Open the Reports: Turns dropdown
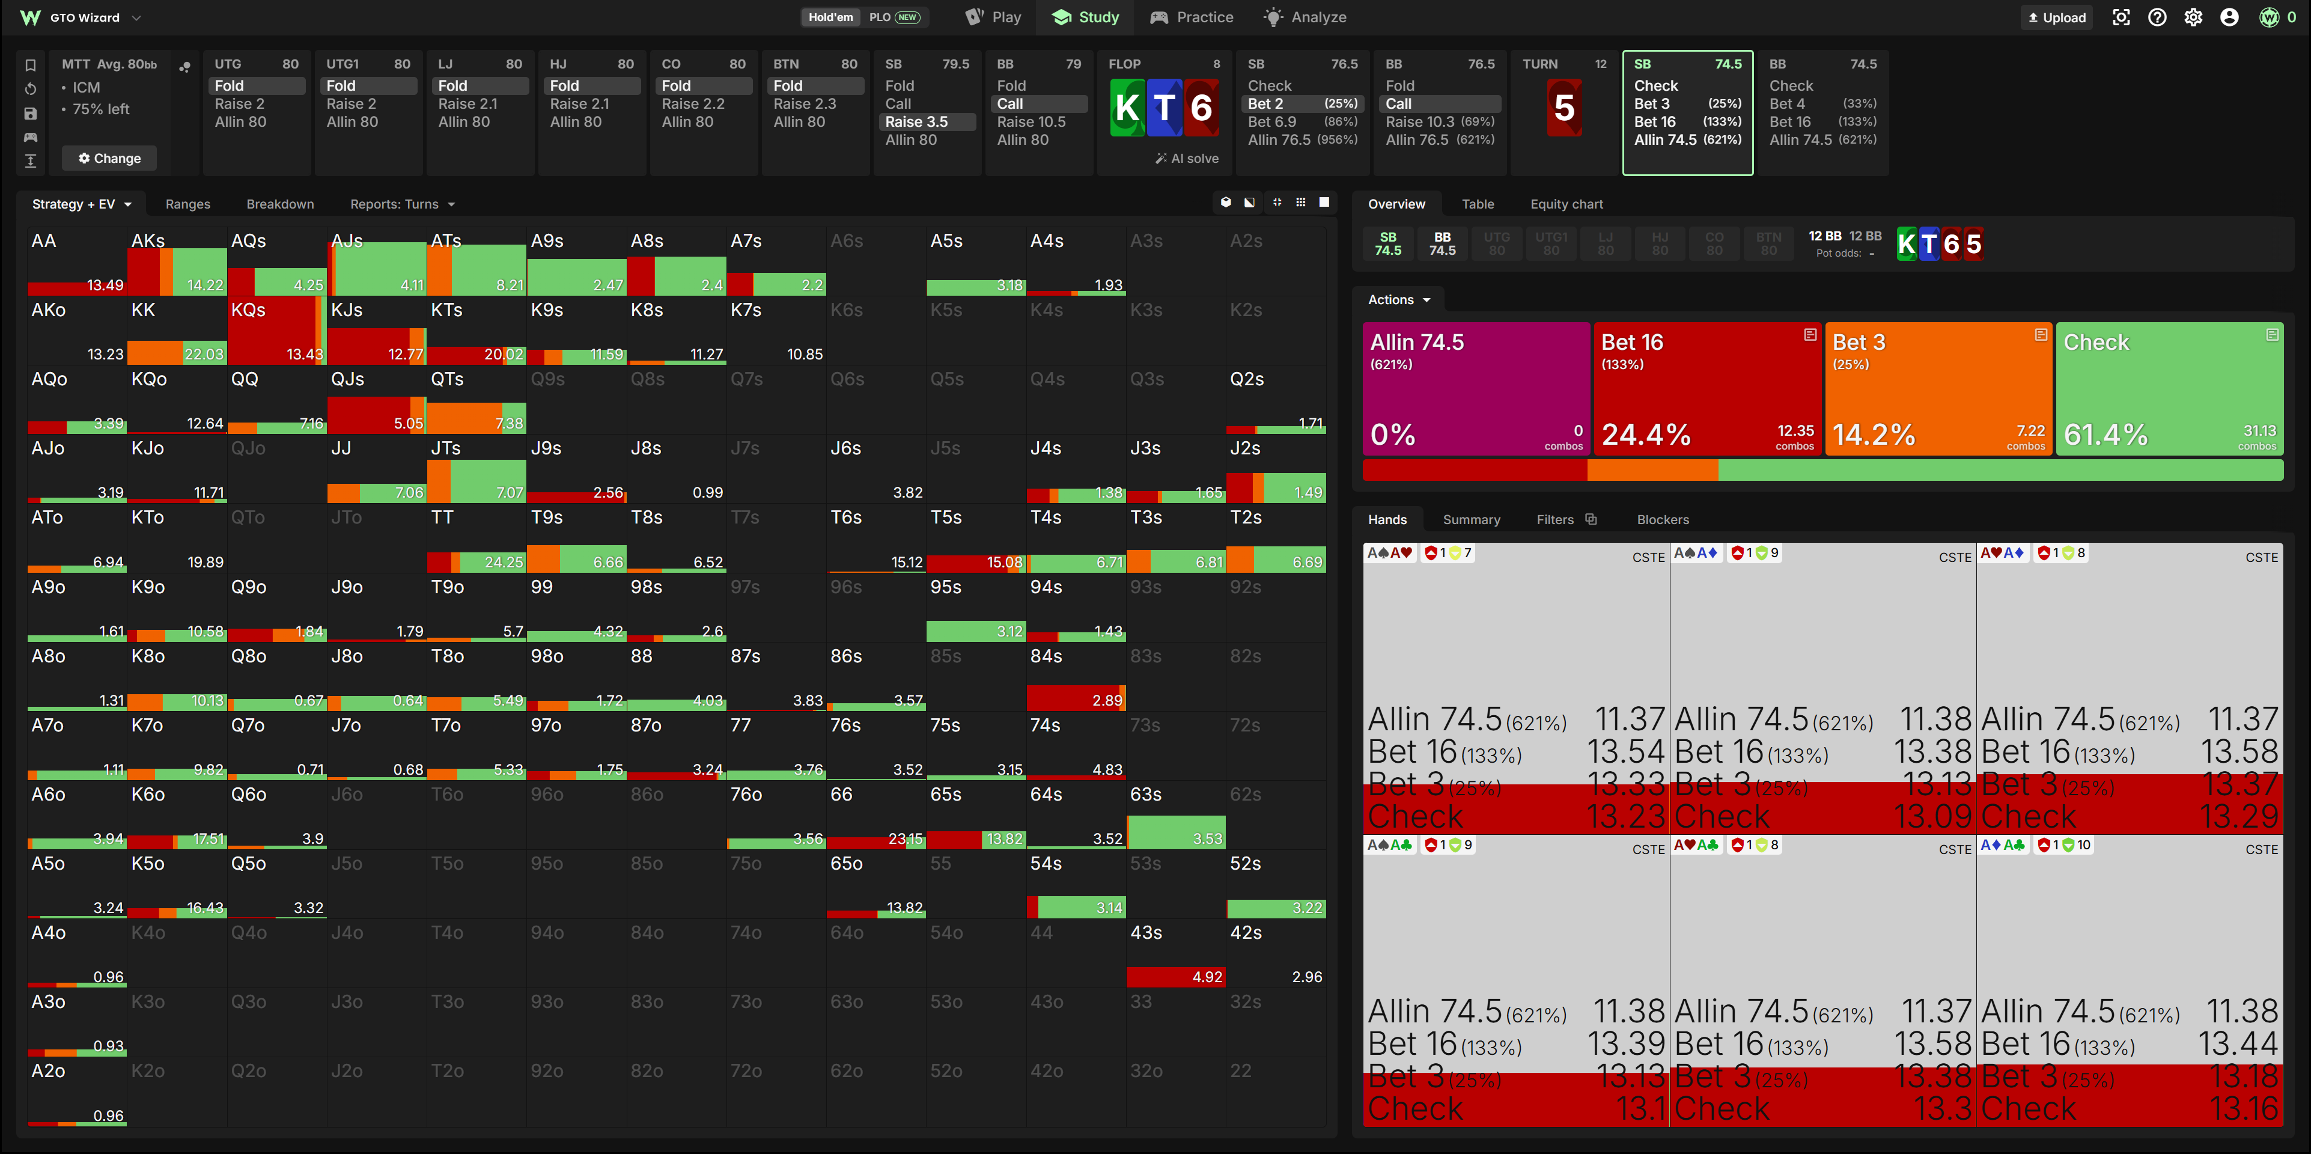Screen dimensions: 2311x1154 coord(403,204)
